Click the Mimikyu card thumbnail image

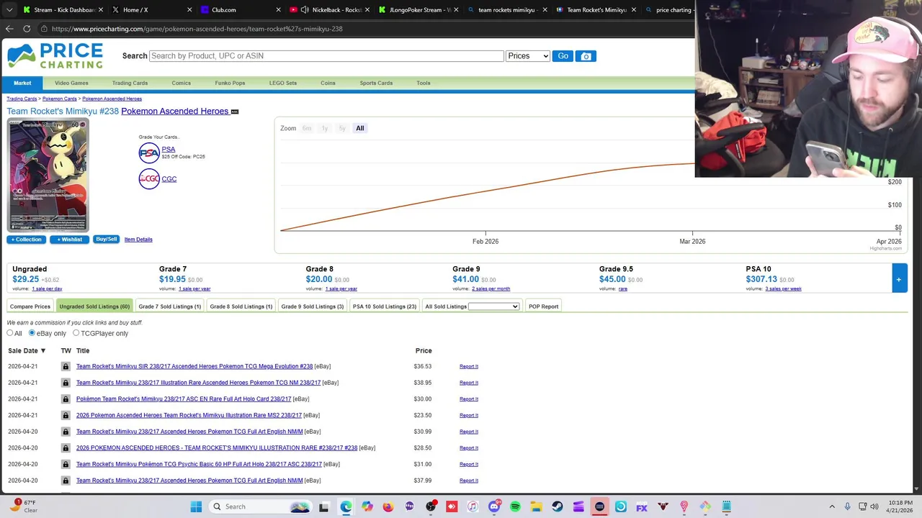click(x=48, y=176)
